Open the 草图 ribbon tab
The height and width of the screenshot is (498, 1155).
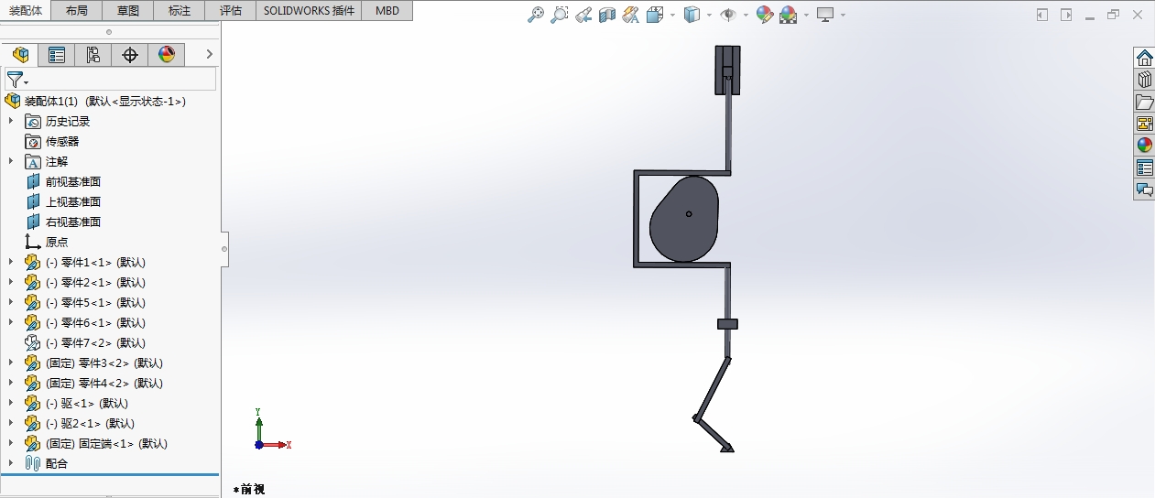(129, 11)
